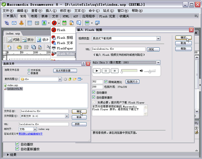The image size is (202, 159).
Task: Switch to 拆分 split view
Action: point(28,40)
